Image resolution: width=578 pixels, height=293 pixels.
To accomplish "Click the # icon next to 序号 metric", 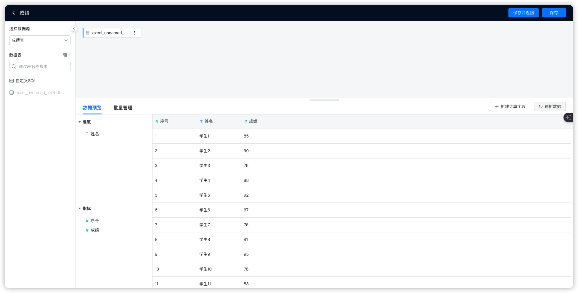I will pyautogui.click(x=87, y=221).
